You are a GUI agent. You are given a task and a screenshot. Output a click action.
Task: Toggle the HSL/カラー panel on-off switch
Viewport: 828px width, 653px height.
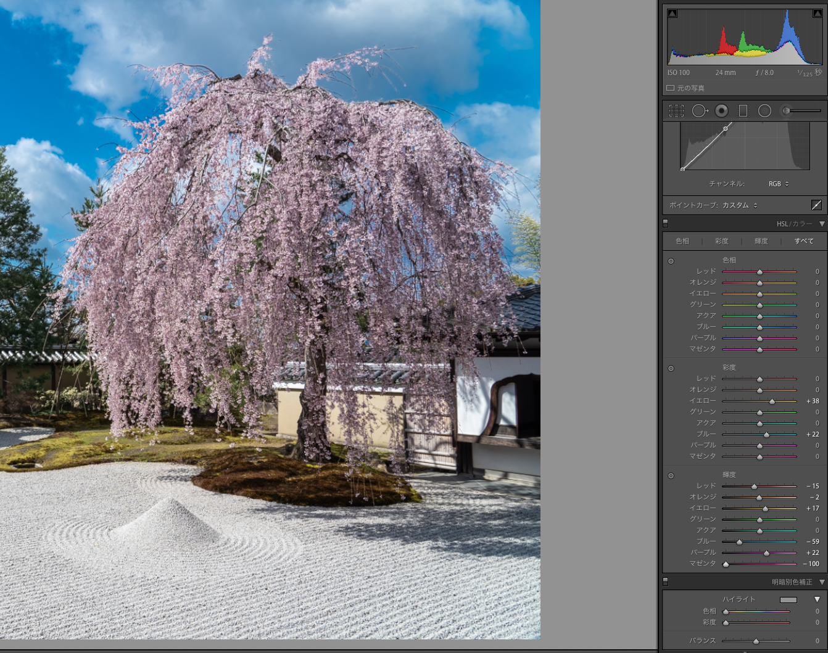point(666,223)
